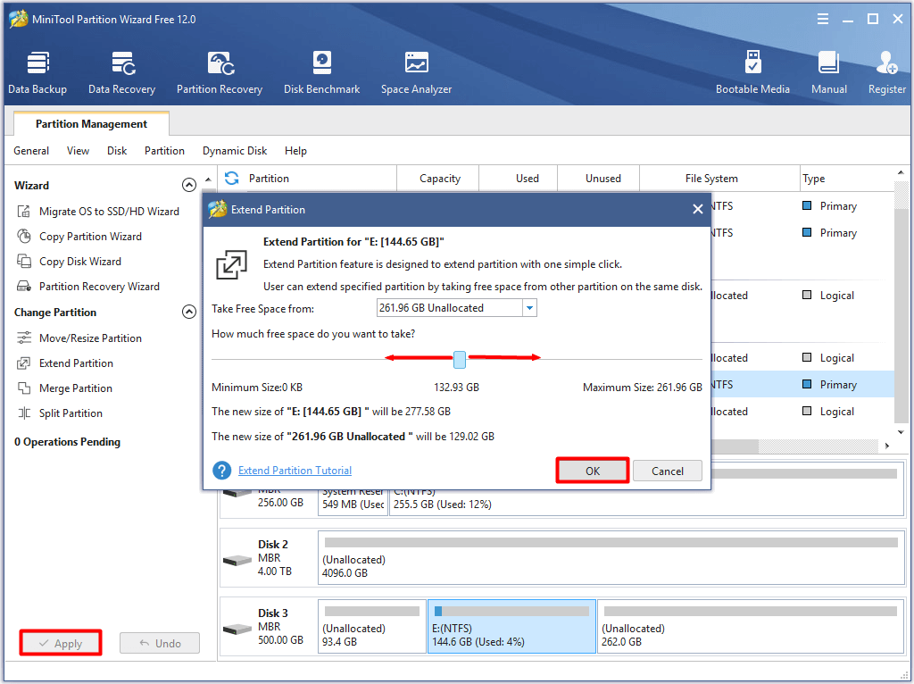Open the General menu

tap(31, 151)
